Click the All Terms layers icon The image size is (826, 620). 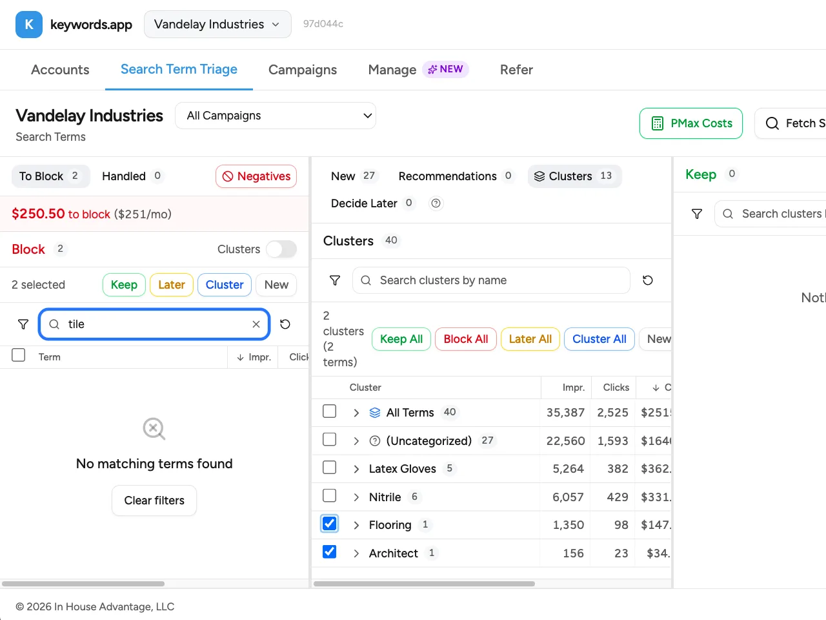pos(375,413)
